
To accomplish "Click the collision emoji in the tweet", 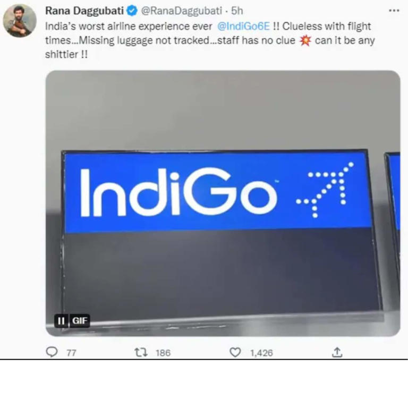I will (305, 40).
